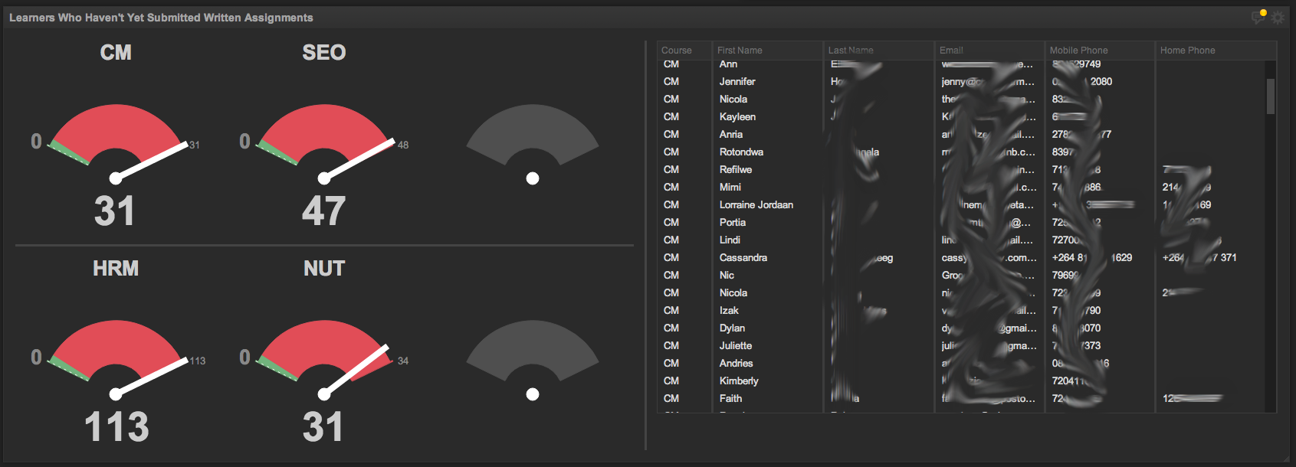Select the row with first name Jennifer
Image resolution: width=1296 pixels, height=467 pixels.
[962, 81]
